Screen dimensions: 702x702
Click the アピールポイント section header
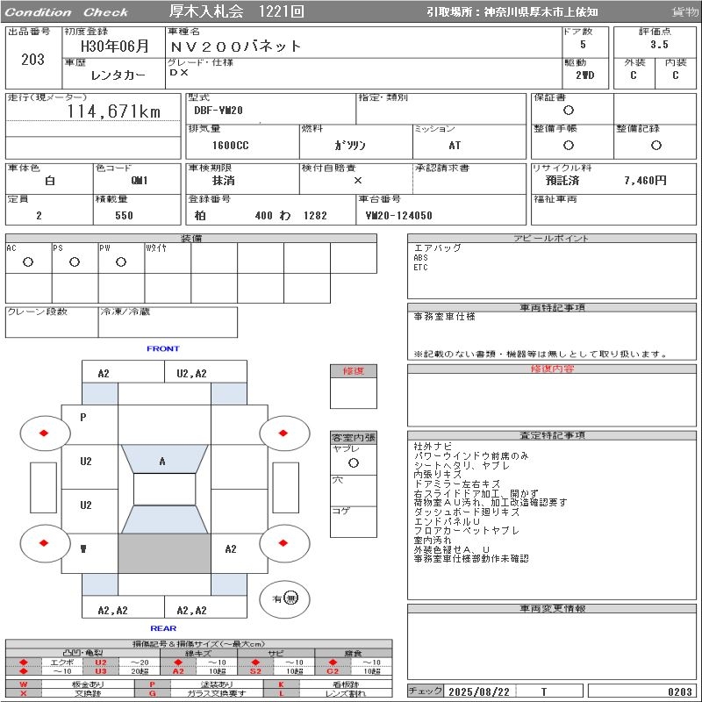coord(552,239)
